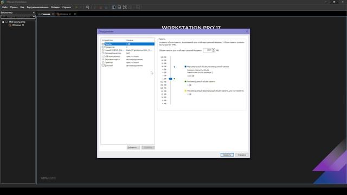Click the Добавить... button

[133, 147]
